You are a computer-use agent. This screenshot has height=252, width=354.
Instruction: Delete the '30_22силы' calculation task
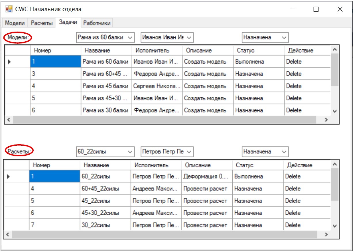(x=293, y=225)
